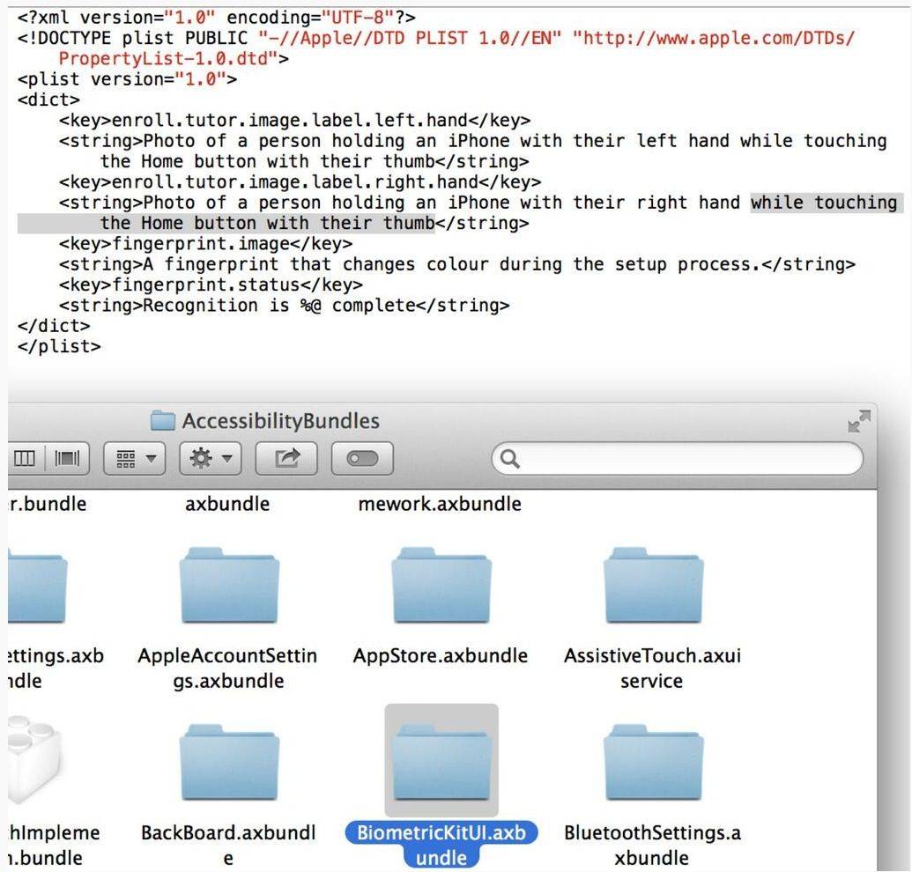Switch Finder to Cover Flow view

tap(67, 459)
